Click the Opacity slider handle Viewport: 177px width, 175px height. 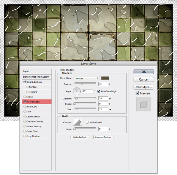(x=82, y=84)
